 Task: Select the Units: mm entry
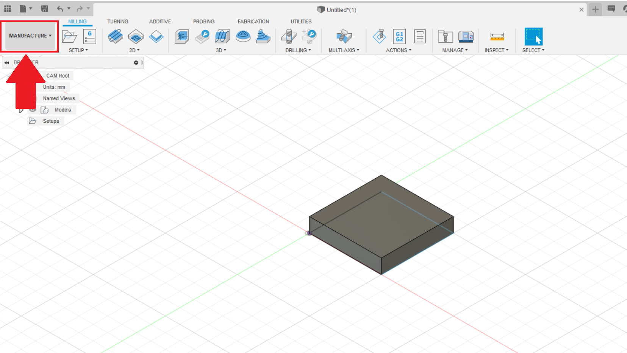pos(54,87)
